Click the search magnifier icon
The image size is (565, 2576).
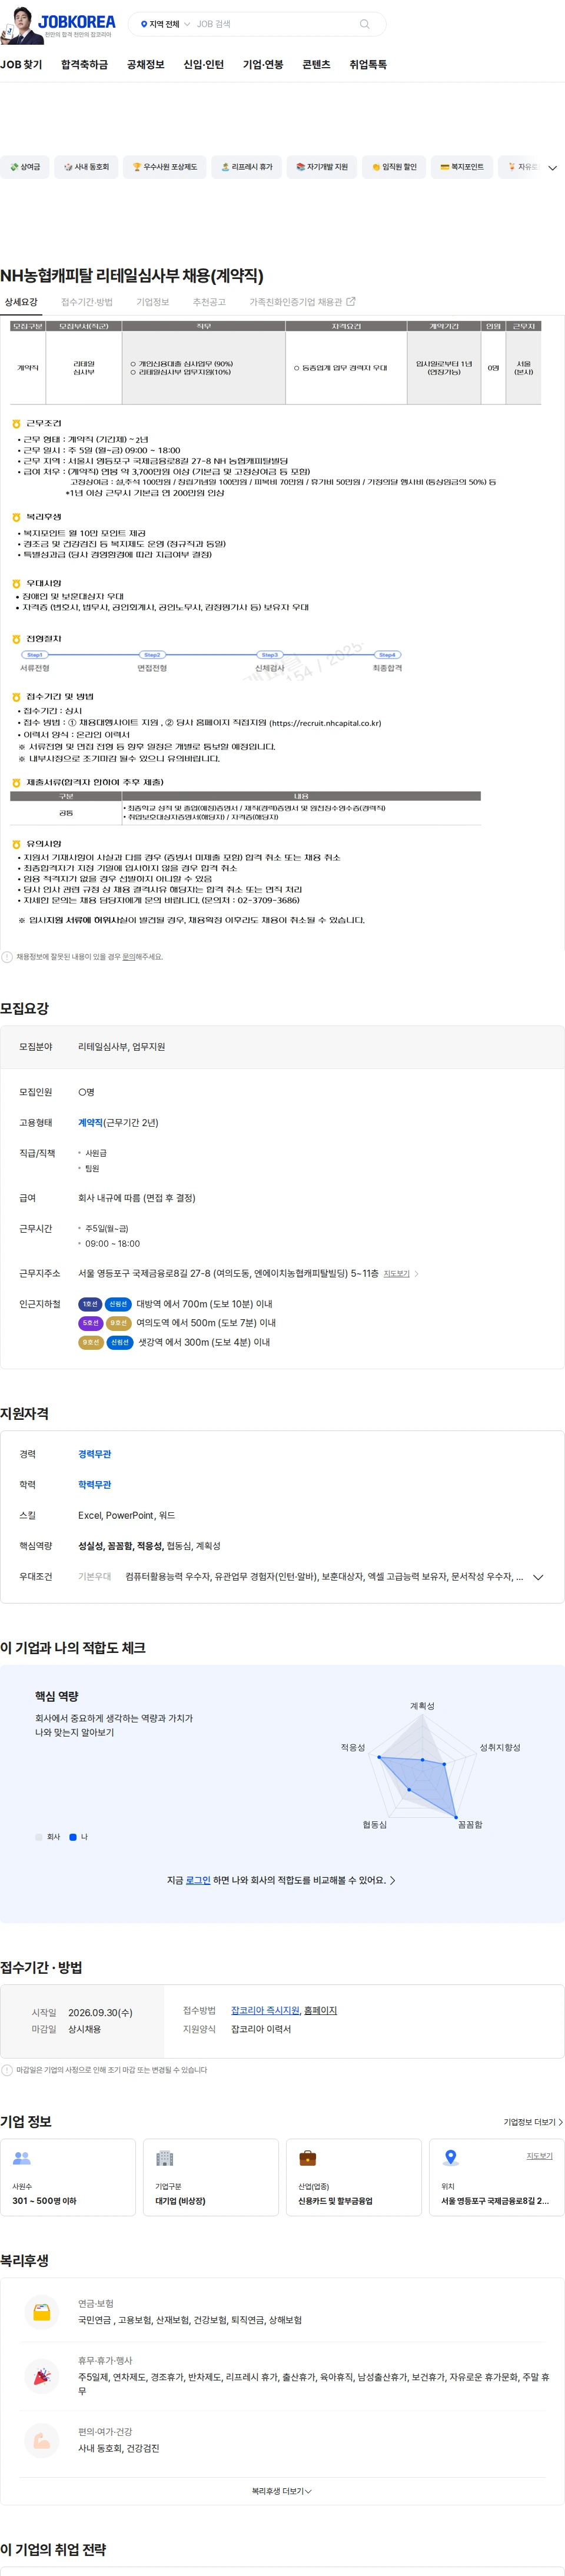365,24
